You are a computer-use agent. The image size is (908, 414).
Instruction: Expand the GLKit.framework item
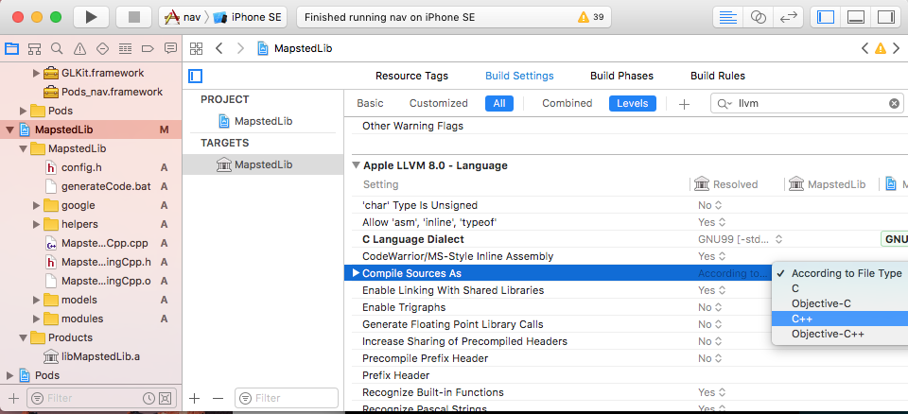(37, 73)
